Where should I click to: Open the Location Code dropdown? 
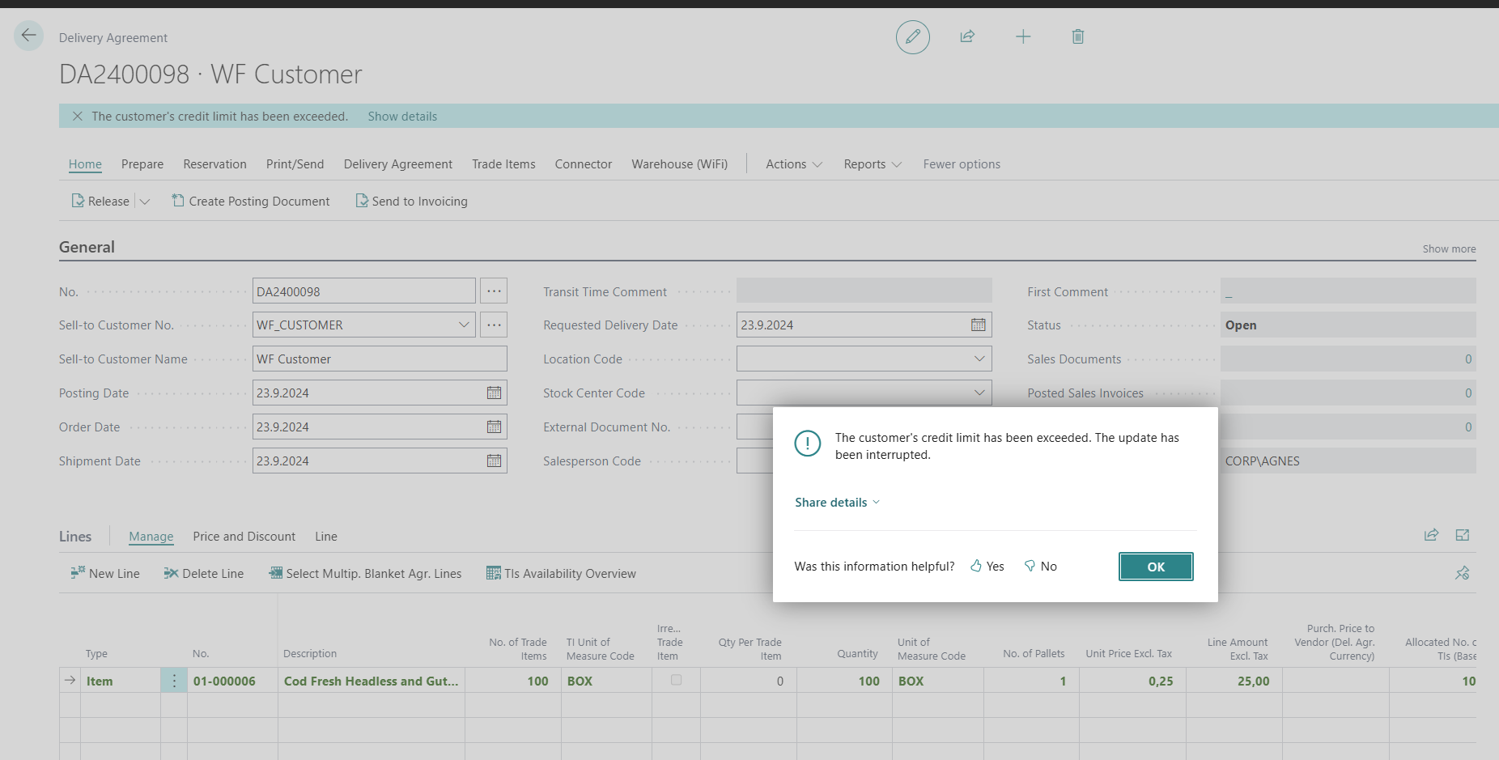979,359
